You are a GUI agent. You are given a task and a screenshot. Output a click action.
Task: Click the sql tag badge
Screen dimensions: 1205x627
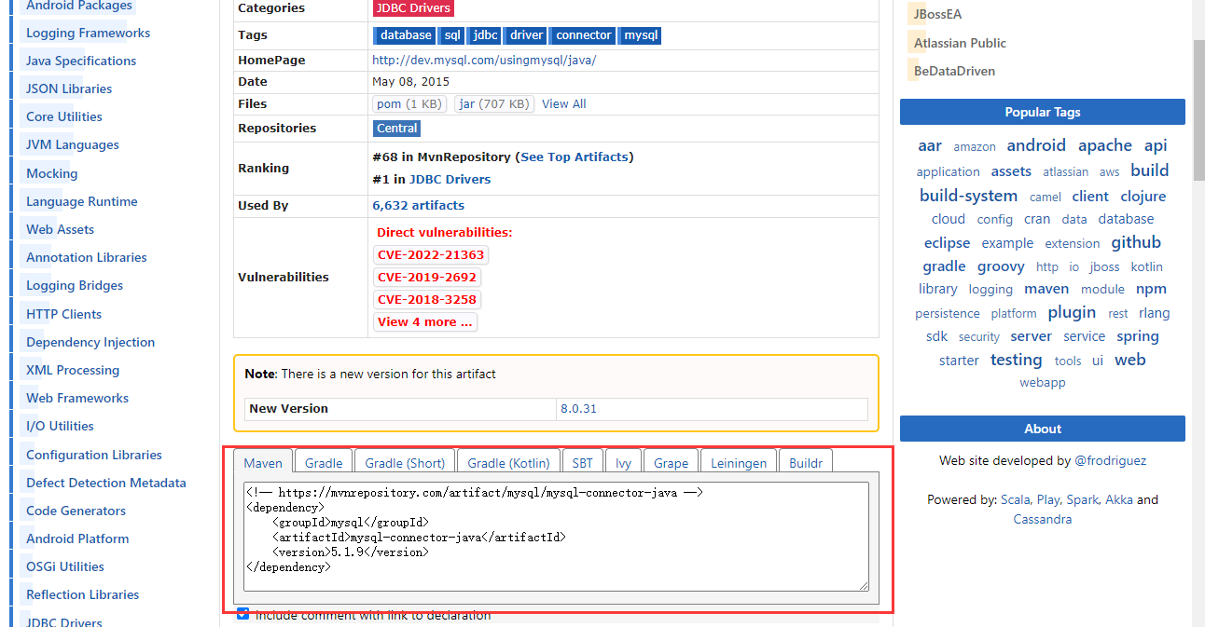(x=451, y=35)
